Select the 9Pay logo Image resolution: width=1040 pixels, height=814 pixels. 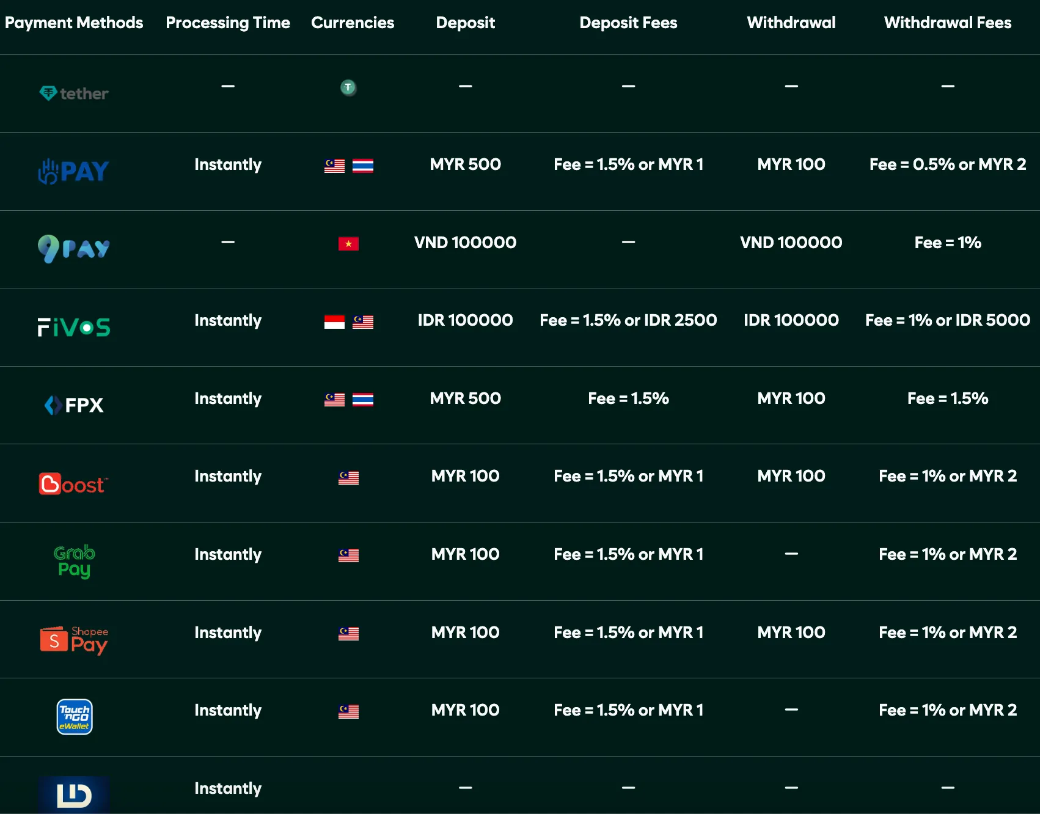(x=74, y=249)
